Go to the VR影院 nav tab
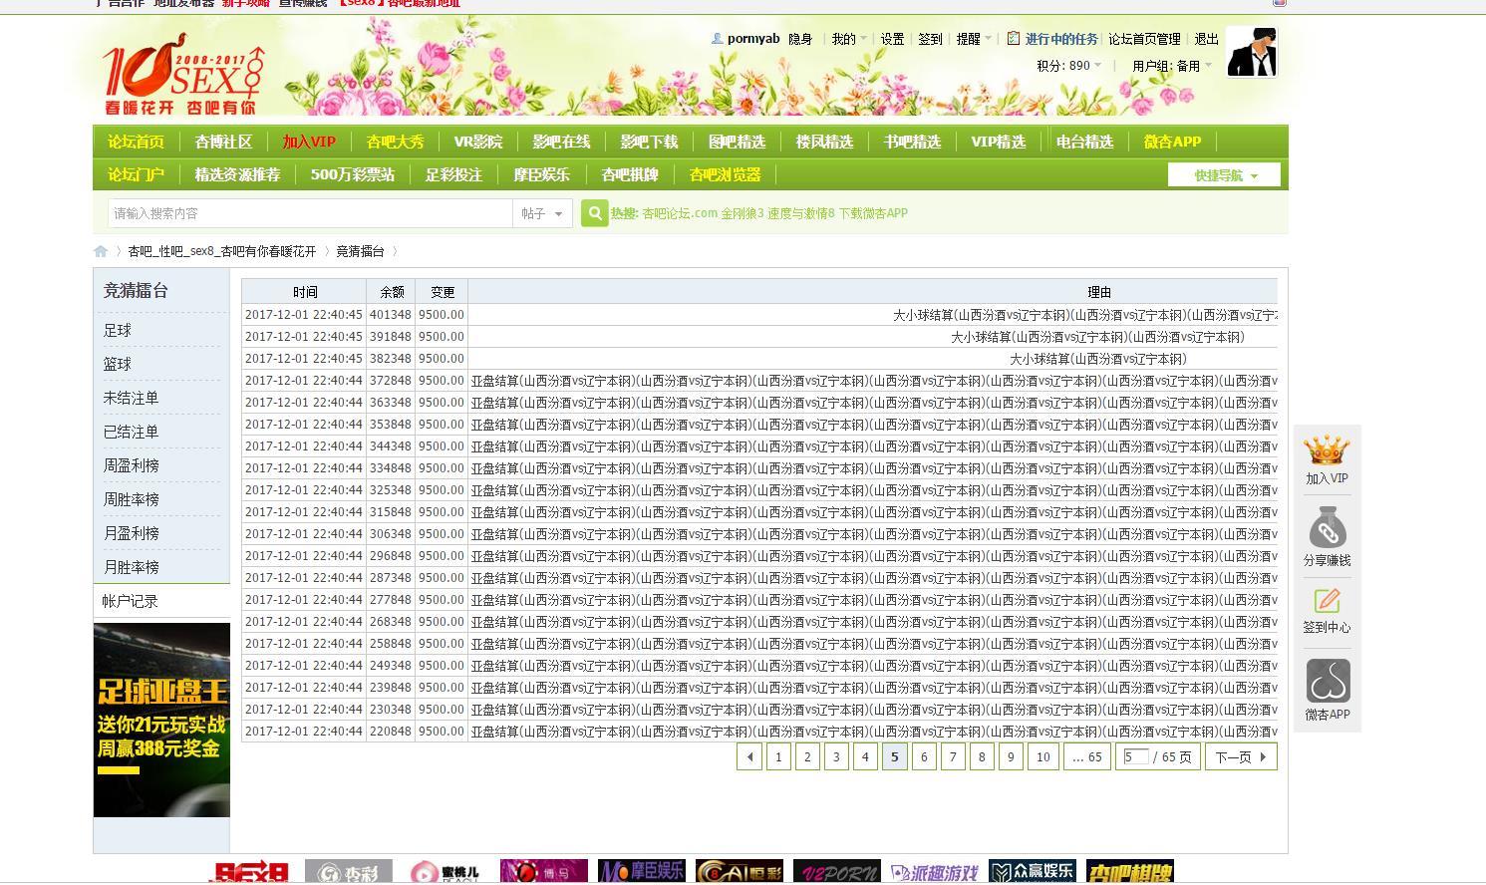Screen dimensions: 1486x885 (x=478, y=142)
